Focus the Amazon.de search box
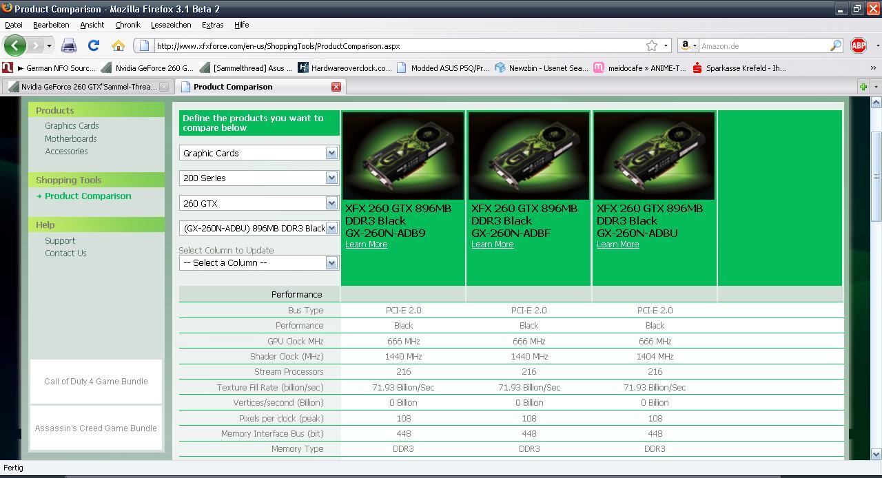 pos(763,46)
